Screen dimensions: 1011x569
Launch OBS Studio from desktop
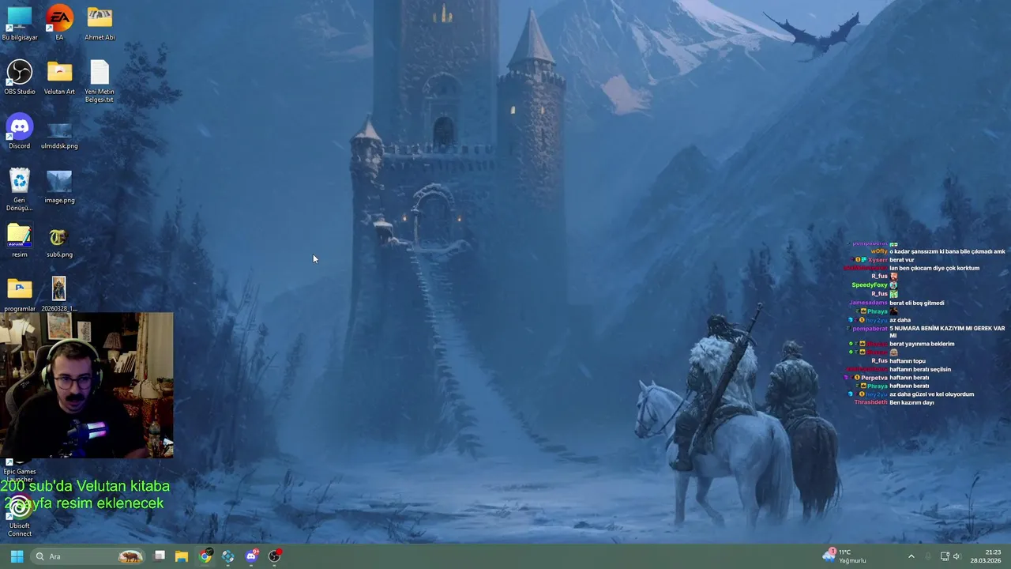coord(19,77)
